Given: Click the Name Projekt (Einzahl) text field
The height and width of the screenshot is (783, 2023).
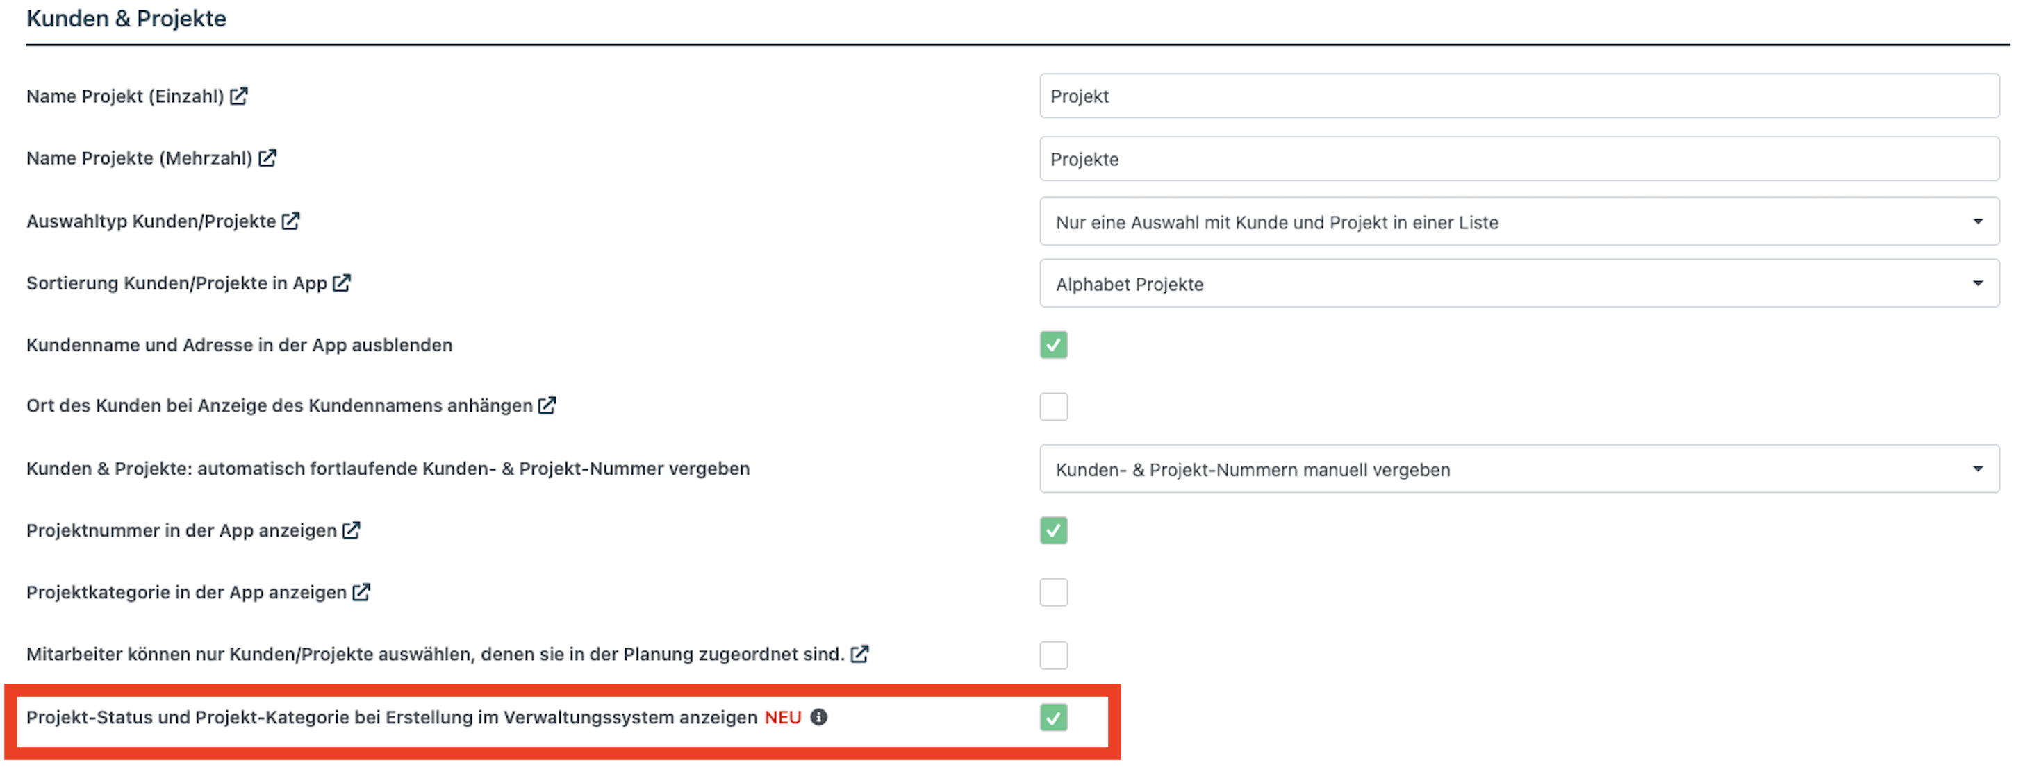Looking at the screenshot, I should click(x=1519, y=96).
